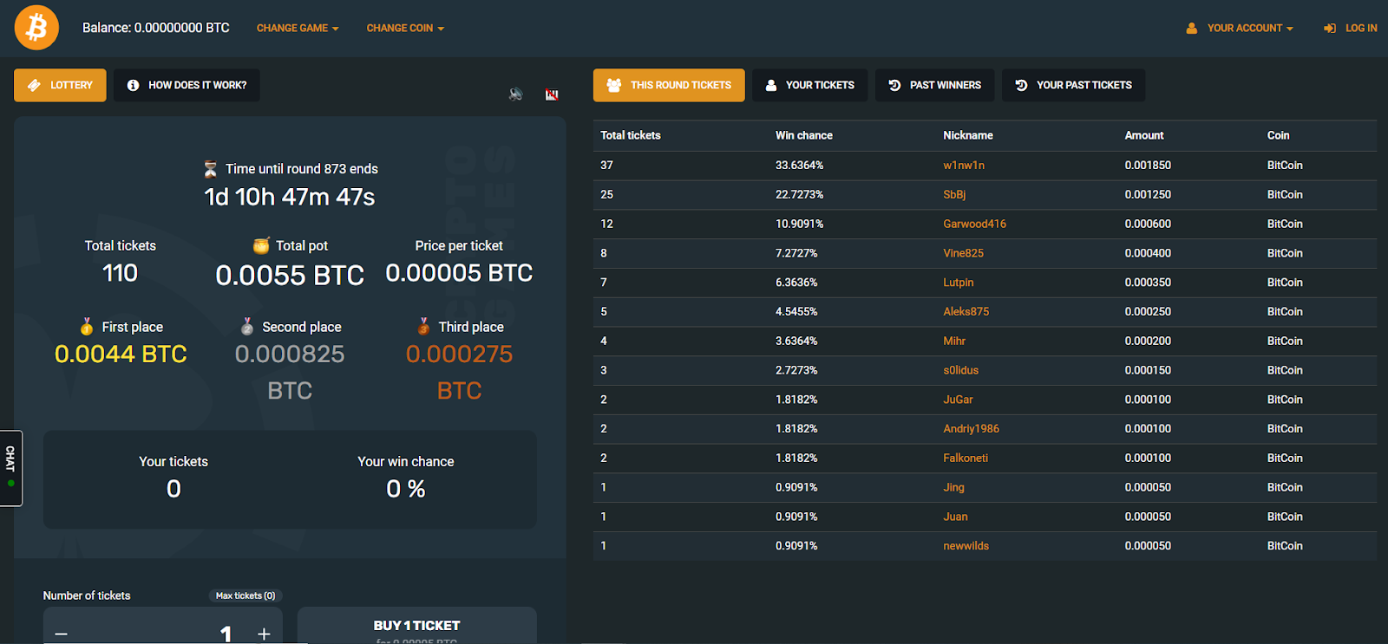Open the Change Coin dropdown
Image resolution: width=1388 pixels, height=644 pixels.
[405, 29]
